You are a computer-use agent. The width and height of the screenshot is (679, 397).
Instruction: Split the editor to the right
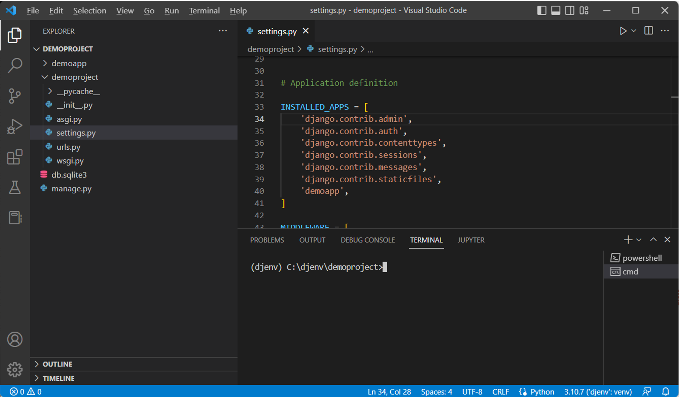pos(648,31)
